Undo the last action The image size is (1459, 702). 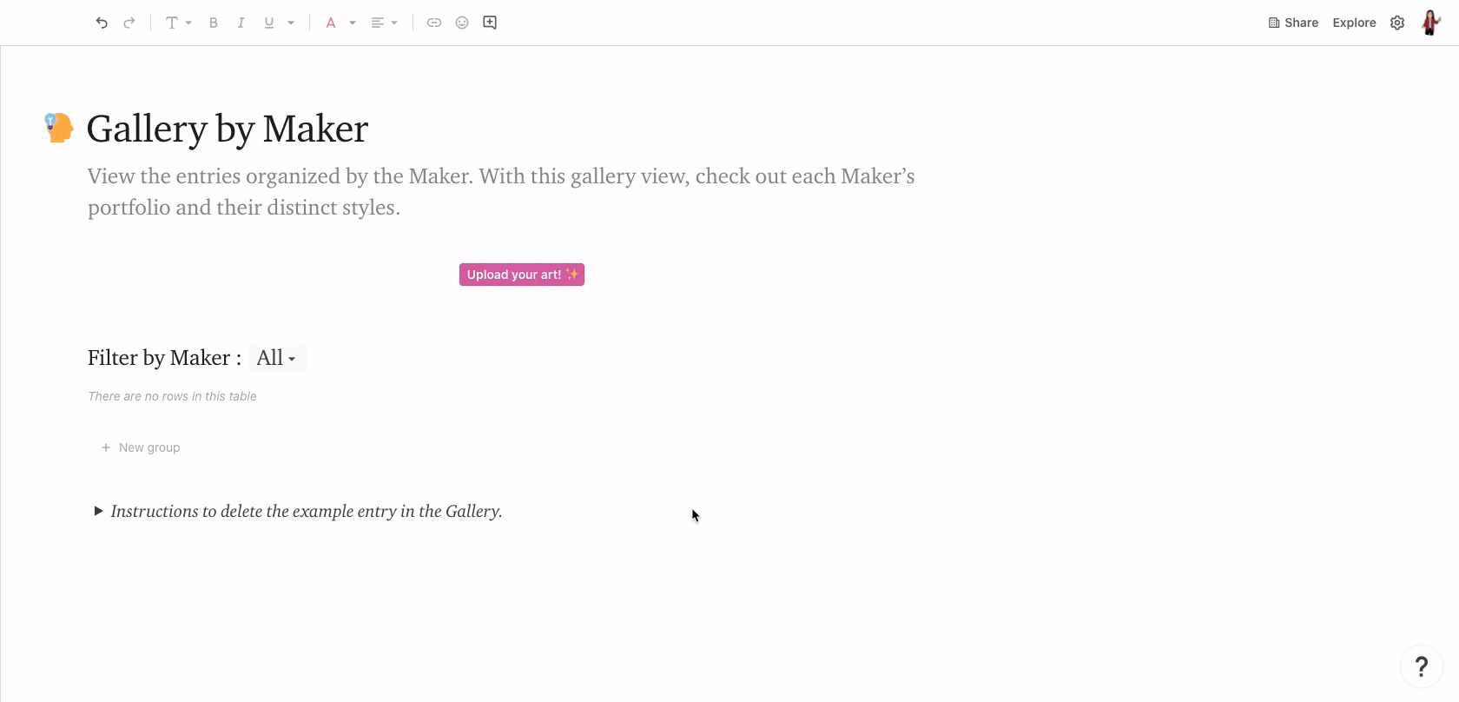point(102,23)
